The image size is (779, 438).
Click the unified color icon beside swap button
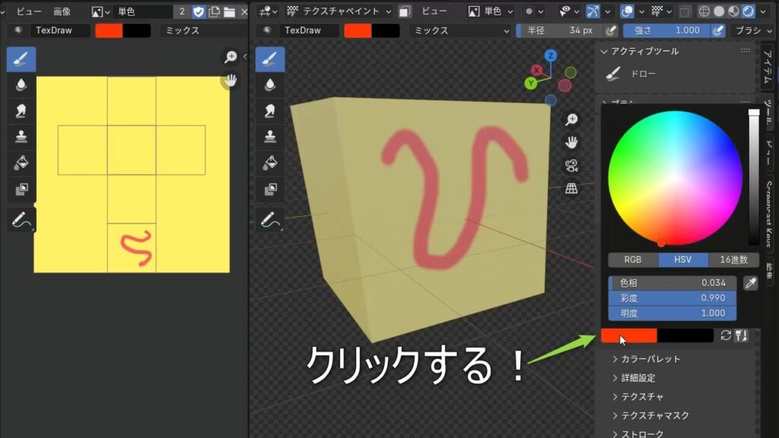[x=741, y=335]
